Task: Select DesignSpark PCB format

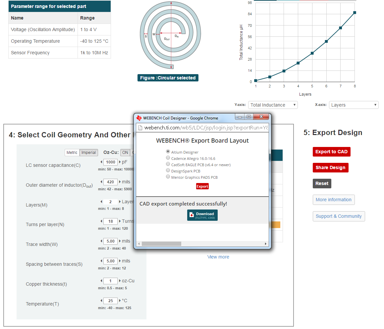Action: pyautogui.click(x=168, y=170)
